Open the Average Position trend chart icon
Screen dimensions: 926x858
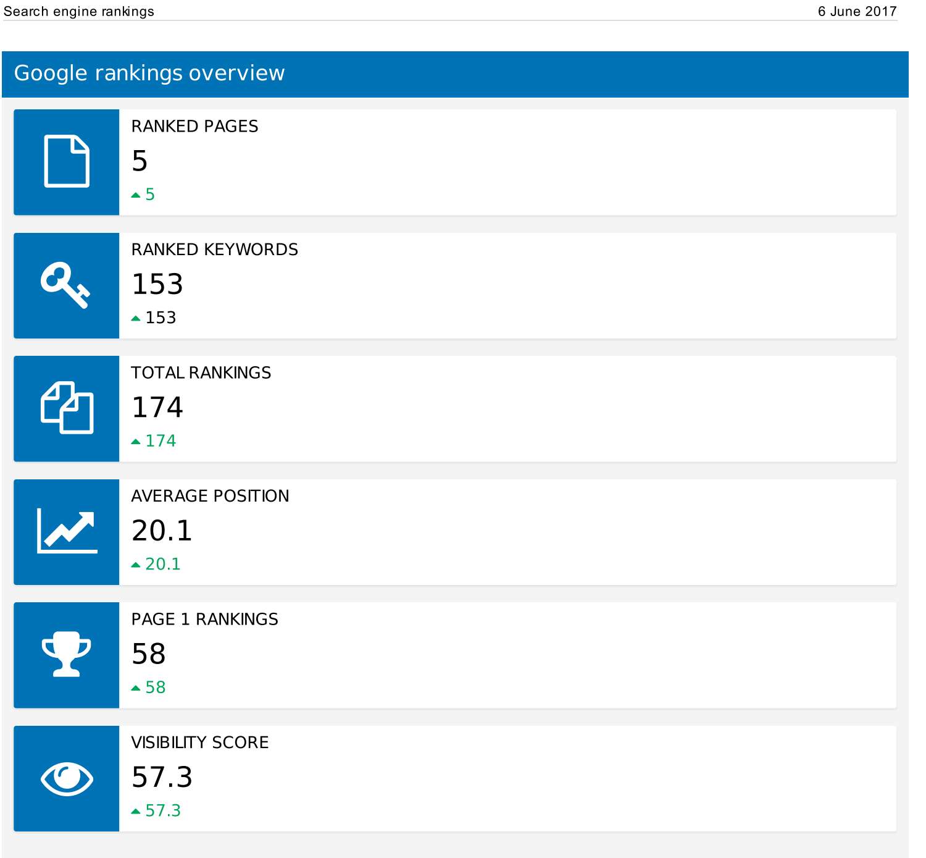pyautogui.click(x=66, y=531)
